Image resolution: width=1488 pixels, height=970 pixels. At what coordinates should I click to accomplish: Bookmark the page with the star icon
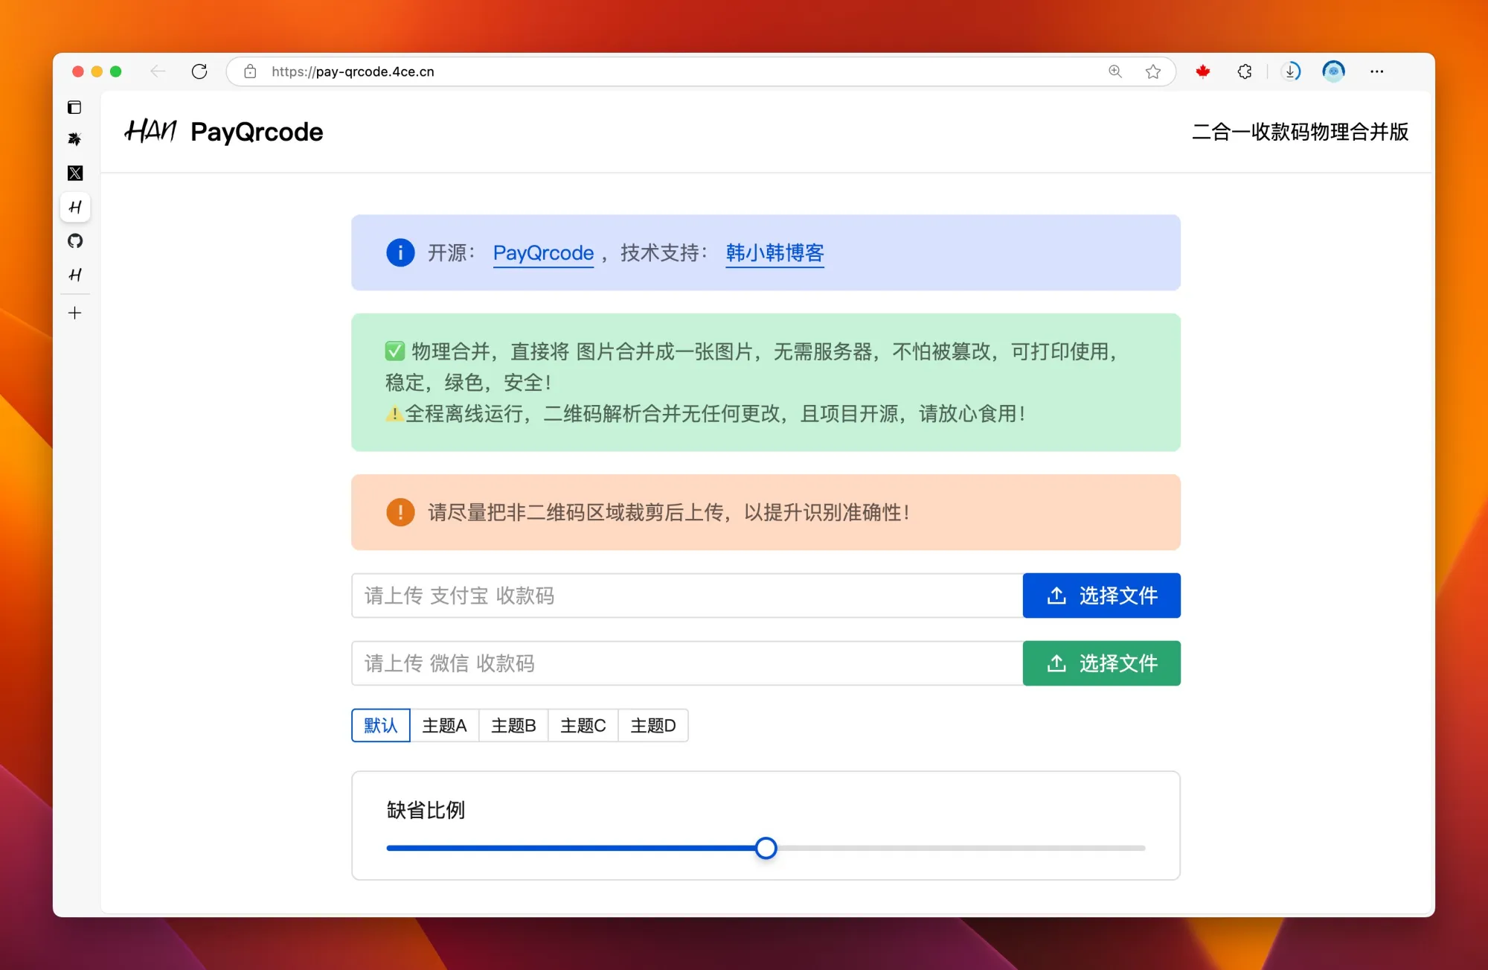1152,71
